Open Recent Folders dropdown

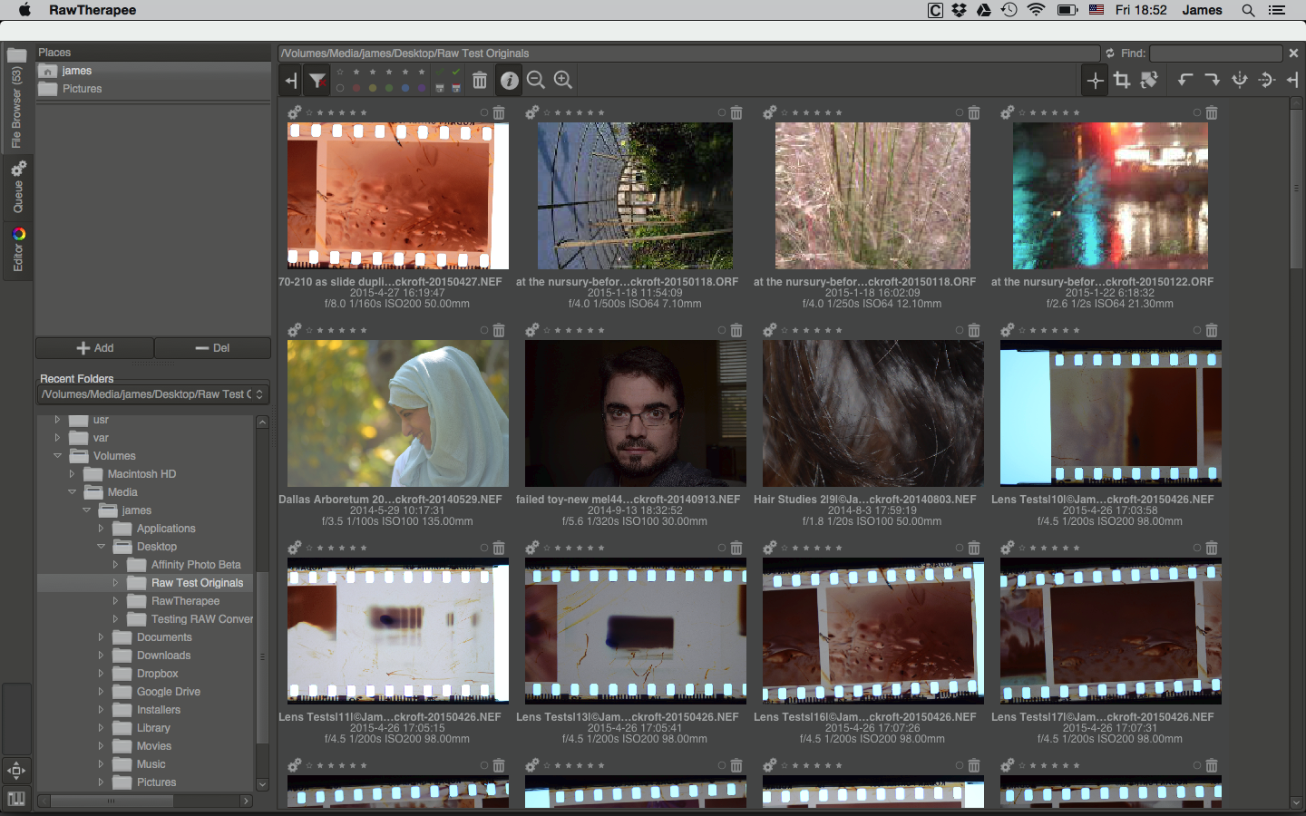[x=153, y=394]
